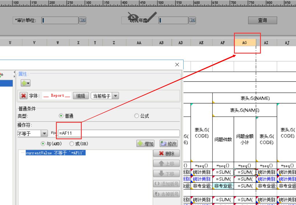This screenshot has width=296, height=205.
Task: Select the 与(AND) radio option
Action: (43, 144)
